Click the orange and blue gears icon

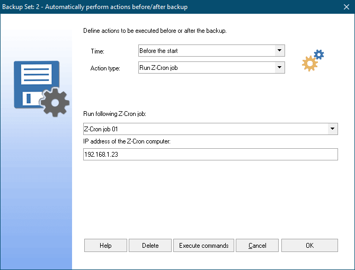(x=313, y=60)
